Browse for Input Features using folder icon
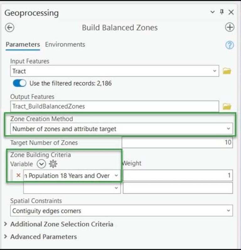241x250 pixels. click(x=227, y=71)
